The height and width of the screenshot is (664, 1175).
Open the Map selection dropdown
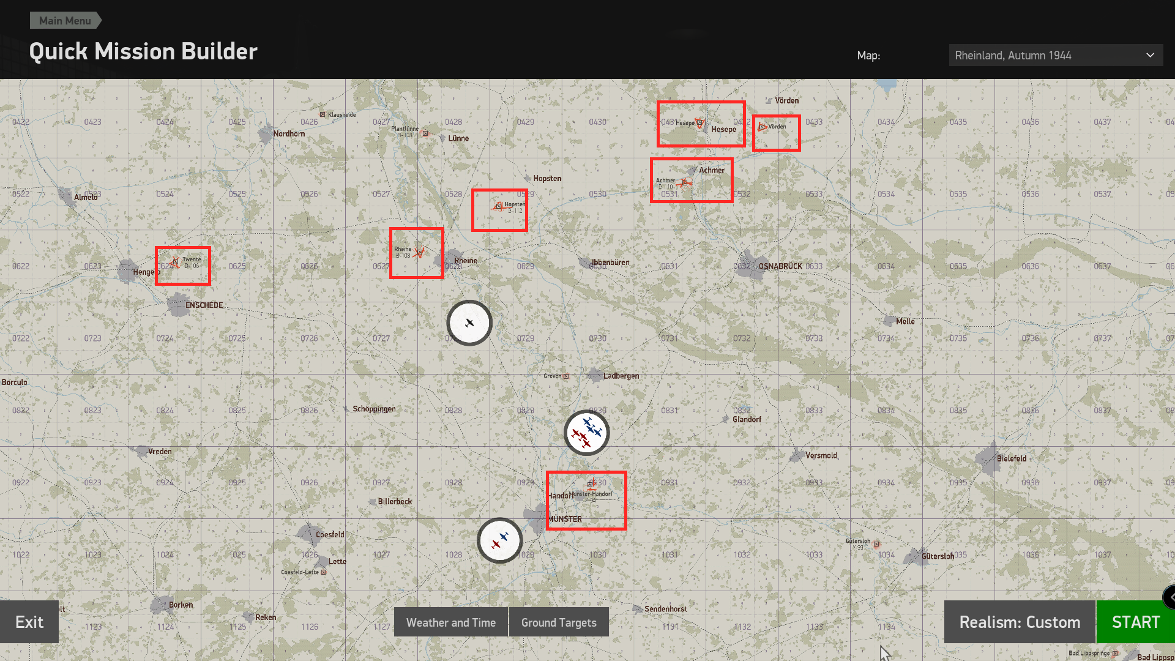click(x=1056, y=55)
